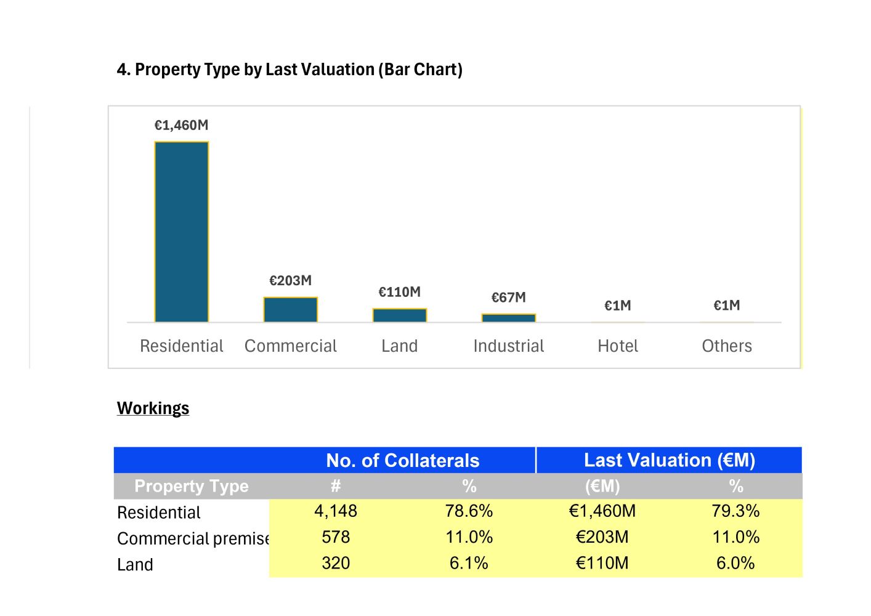Click the €1,460M data label
The width and height of the screenshot is (871, 616).
(x=181, y=126)
